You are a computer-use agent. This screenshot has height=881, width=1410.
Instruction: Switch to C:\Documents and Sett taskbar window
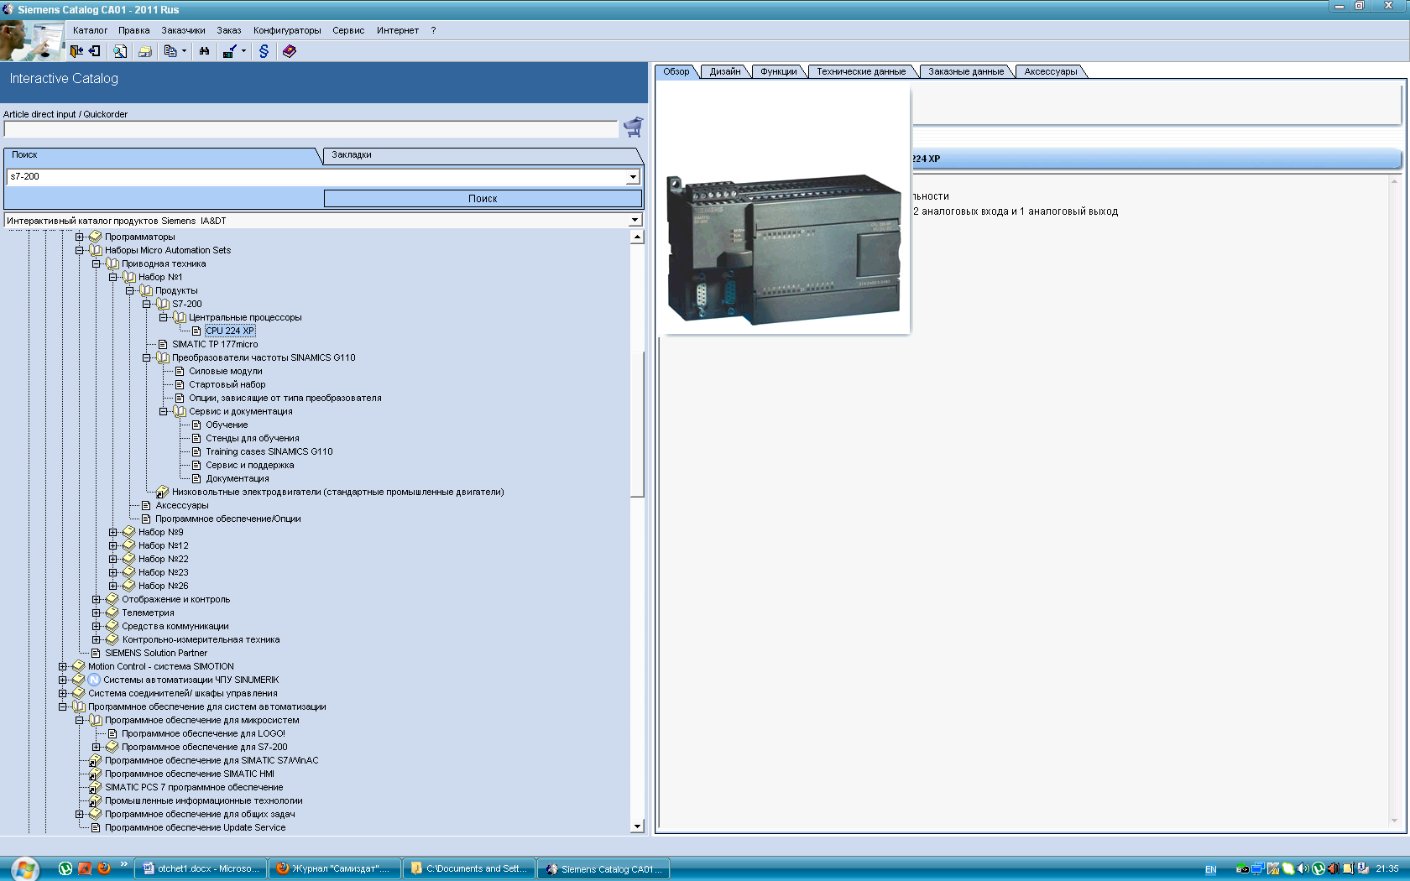pyautogui.click(x=469, y=869)
